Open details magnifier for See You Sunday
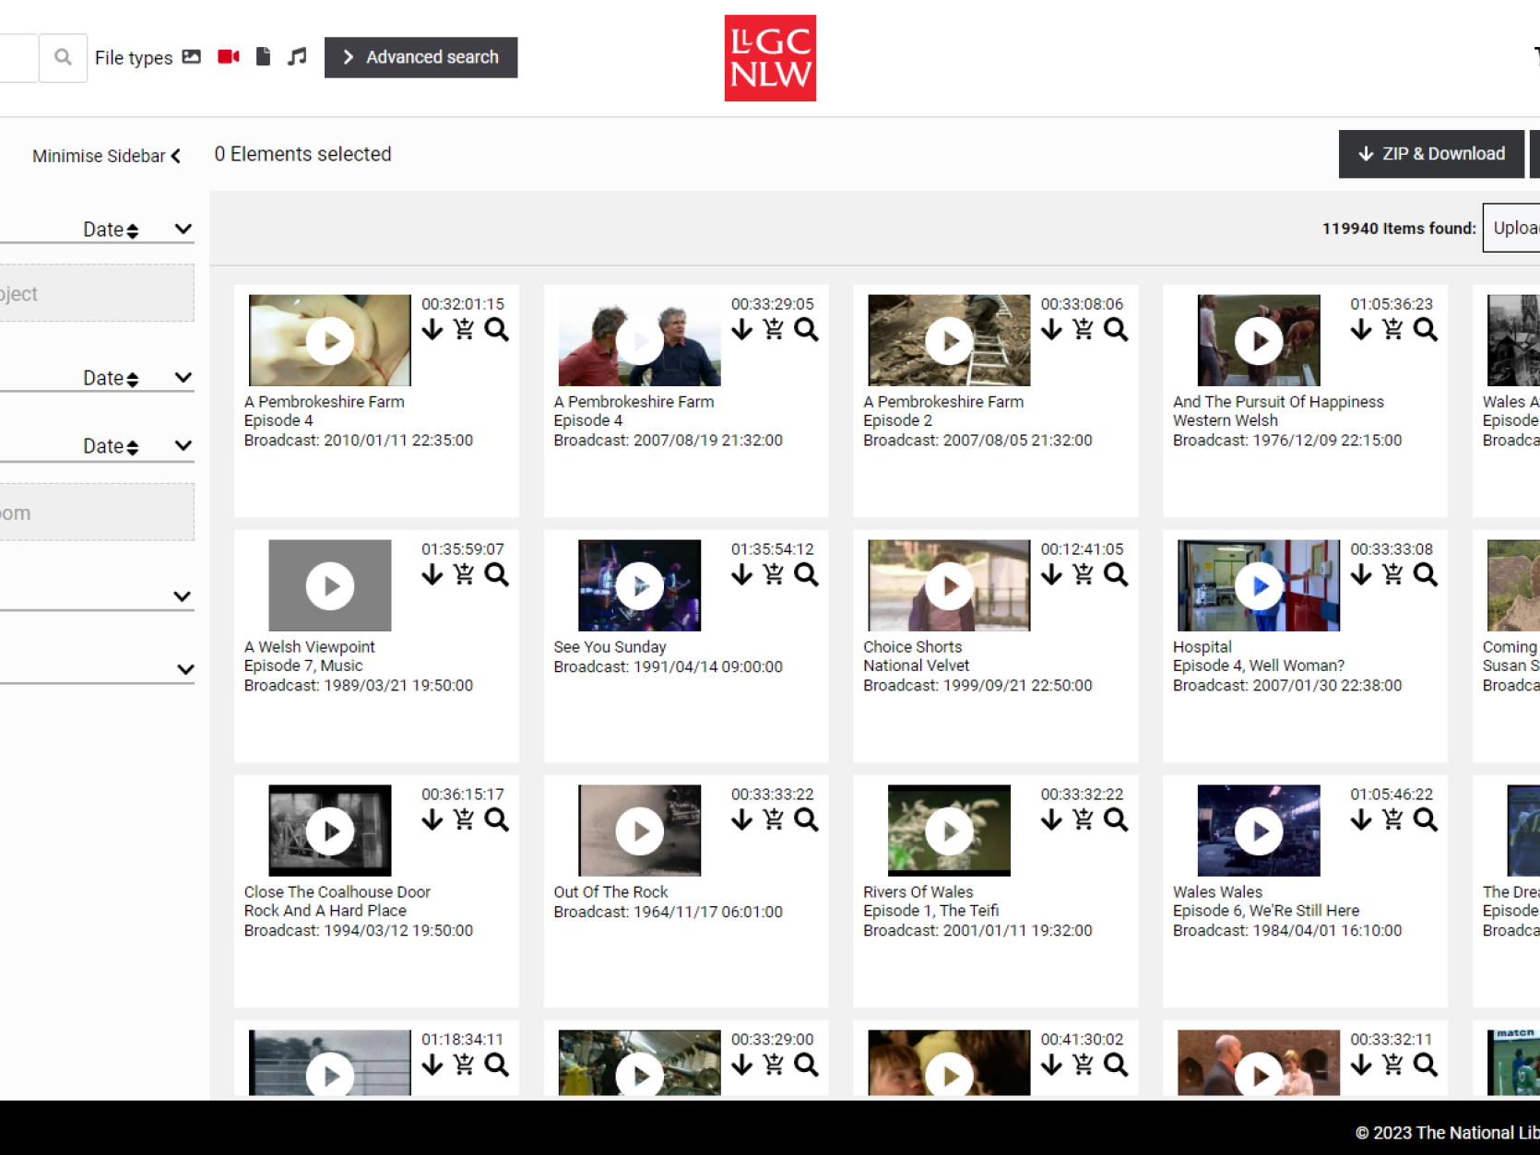The height and width of the screenshot is (1155, 1540). tap(806, 574)
